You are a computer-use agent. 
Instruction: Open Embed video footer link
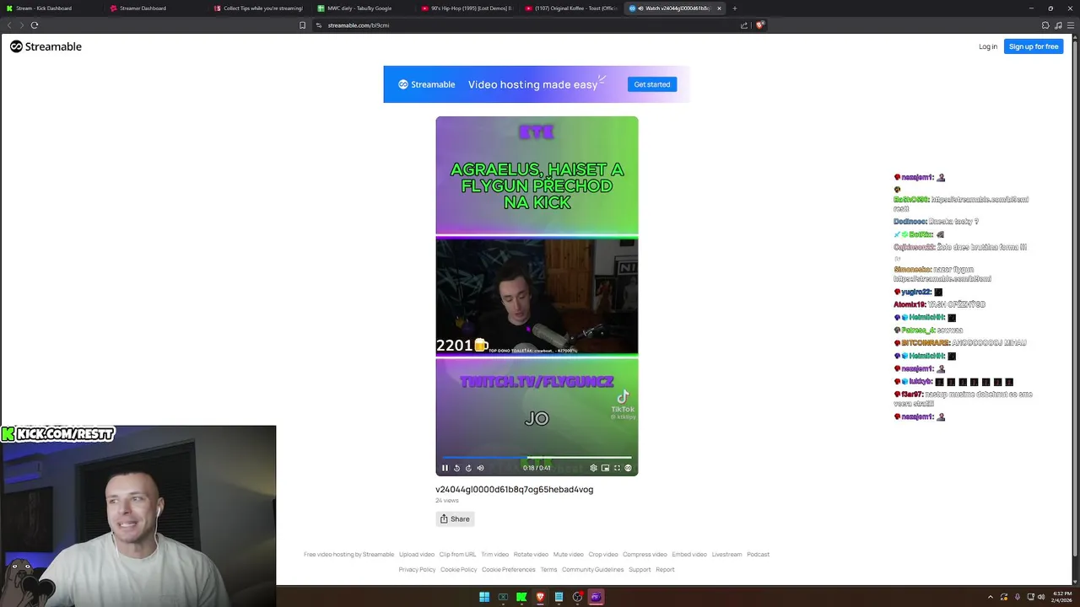click(689, 555)
